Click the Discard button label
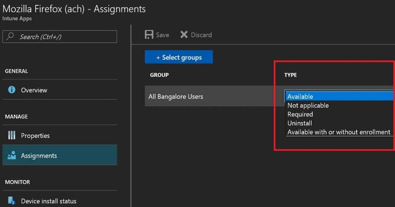Image resolution: width=395 pixels, height=207 pixels. 201,35
